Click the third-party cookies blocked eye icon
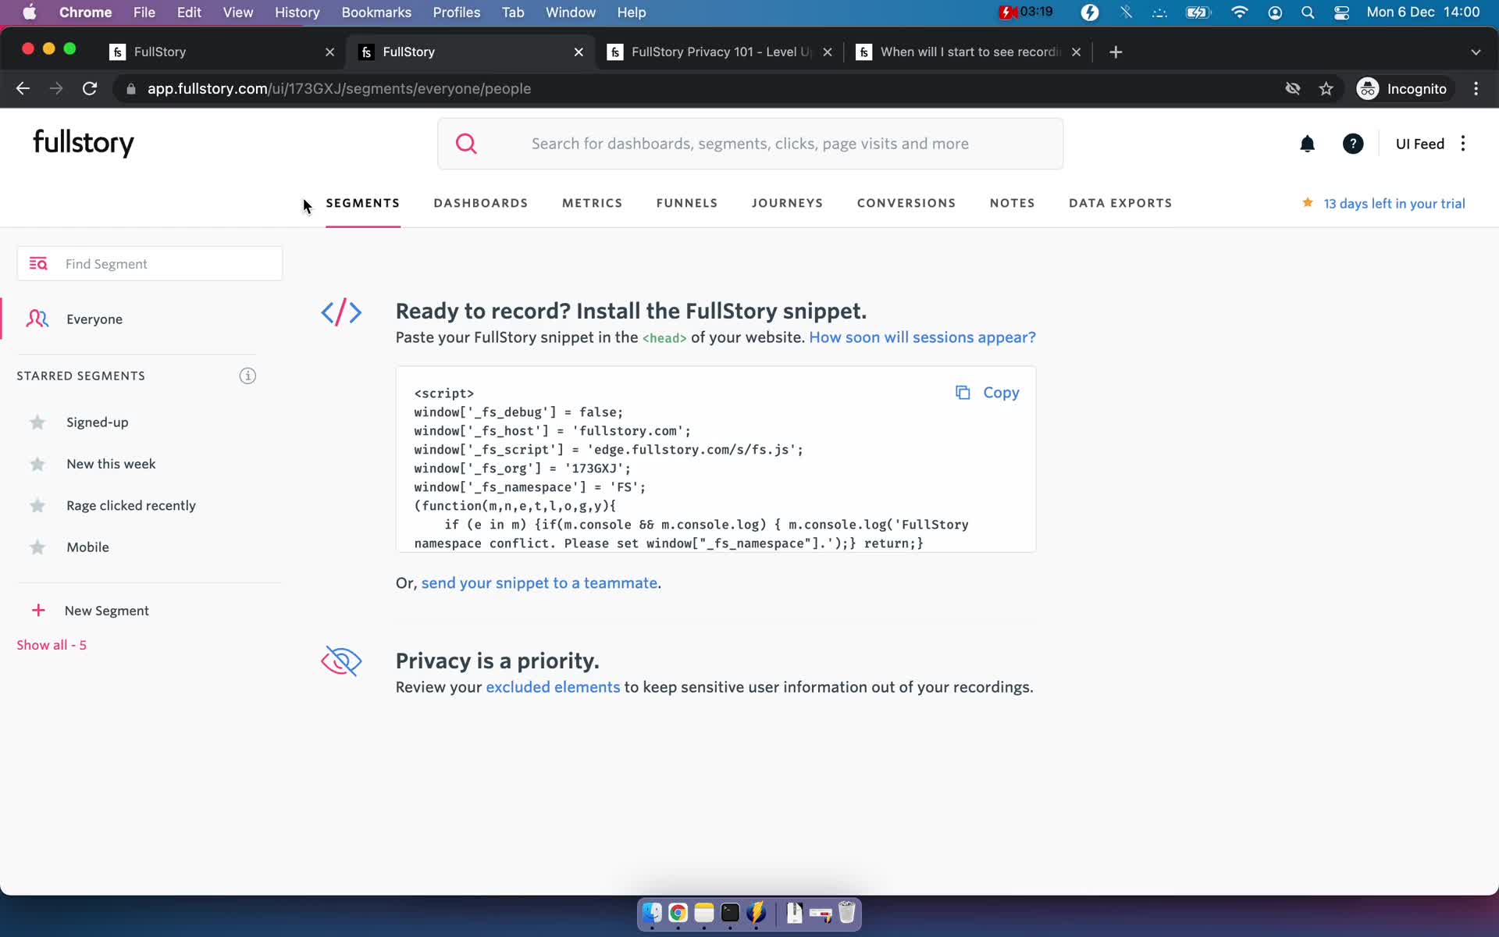 pos(1293,89)
